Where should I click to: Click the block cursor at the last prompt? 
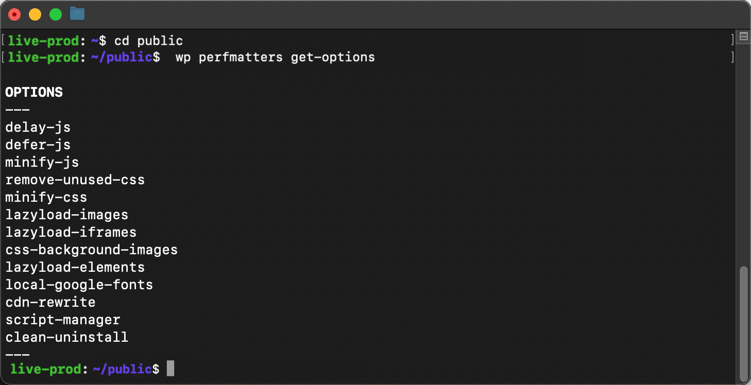pos(170,369)
